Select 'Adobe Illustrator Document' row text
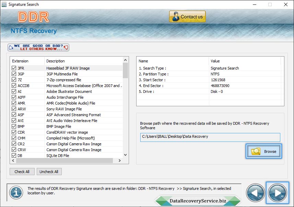Viewport: 294px width, 207px height. (x=69, y=92)
